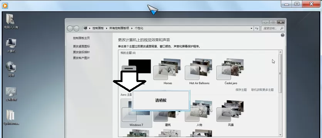322x138 pixels.
Task: Open the 控制面板 desktop icon
Action: click(11, 94)
